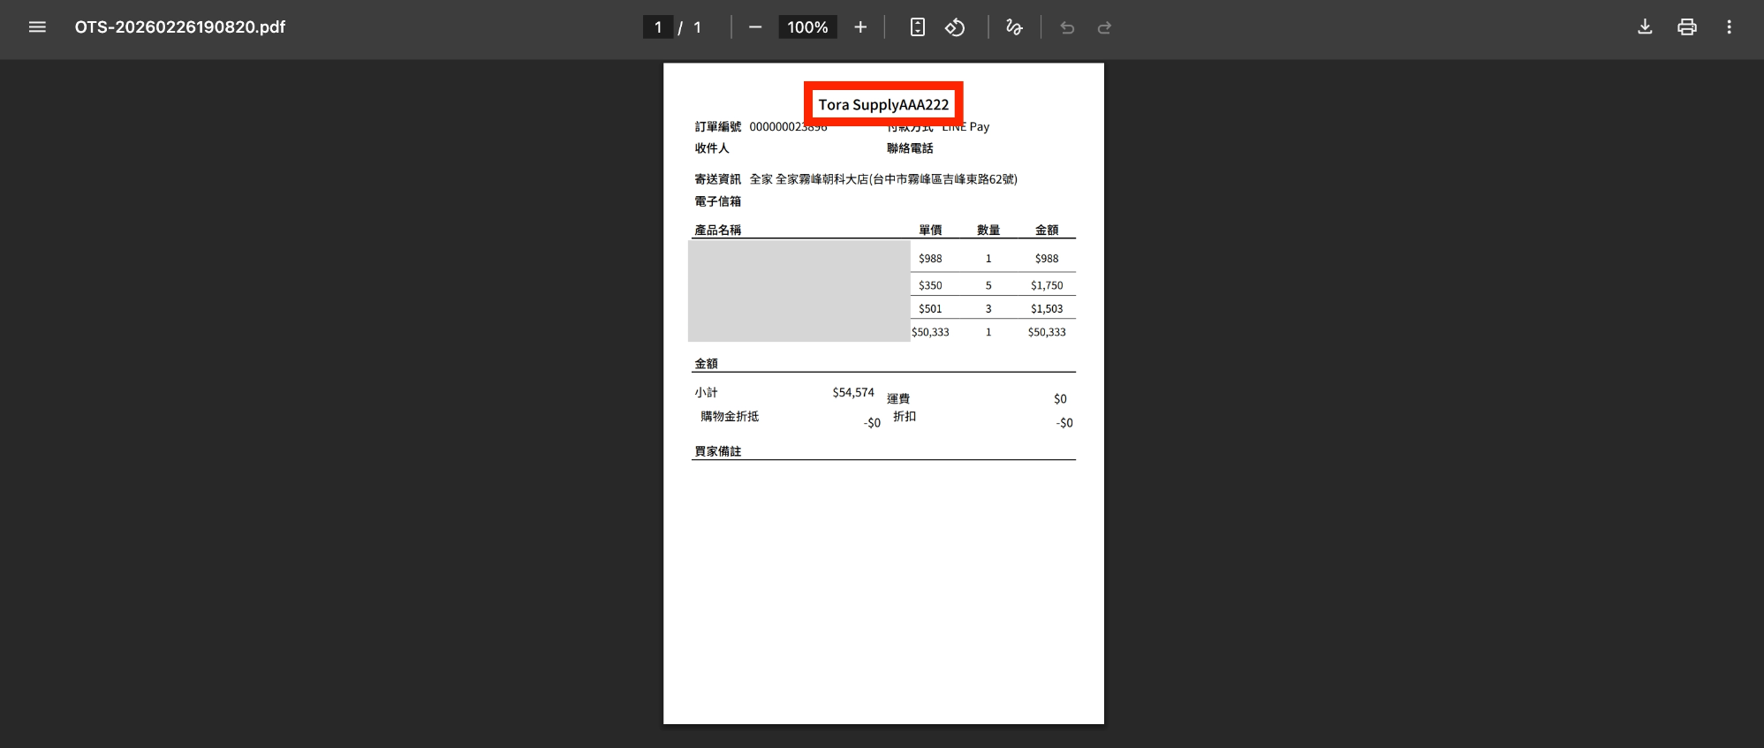Open the three-dot more actions menu
Viewport: 1764px width, 748px height.
click(1729, 27)
